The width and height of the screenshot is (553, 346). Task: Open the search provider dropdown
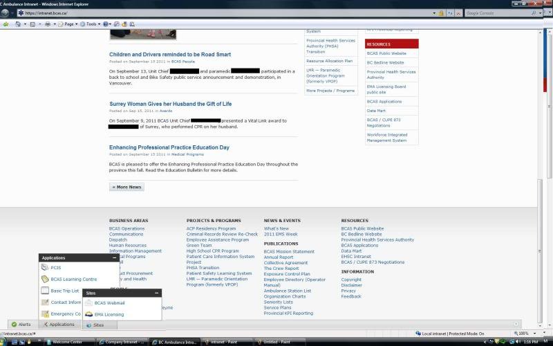(541, 13)
